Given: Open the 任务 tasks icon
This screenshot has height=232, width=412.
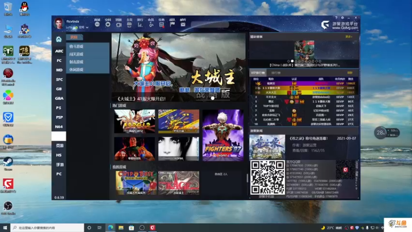Looking at the screenshot, I should click(162, 24).
